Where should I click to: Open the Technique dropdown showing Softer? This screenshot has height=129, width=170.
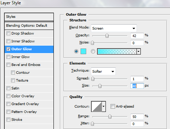click(x=103, y=71)
